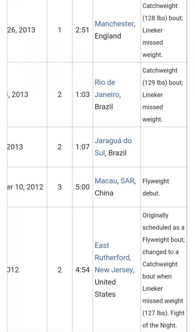Open the East Rutherford link
The height and width of the screenshot is (332, 195).
[113, 251]
